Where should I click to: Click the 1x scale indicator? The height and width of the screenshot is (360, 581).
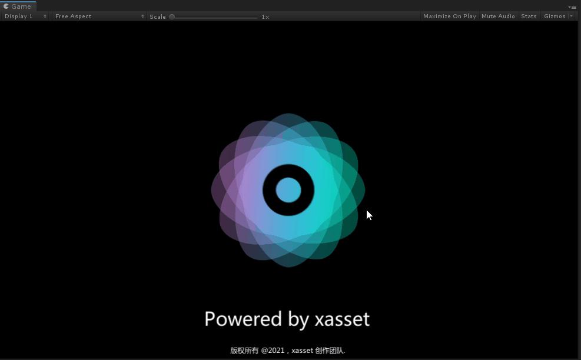pos(264,16)
